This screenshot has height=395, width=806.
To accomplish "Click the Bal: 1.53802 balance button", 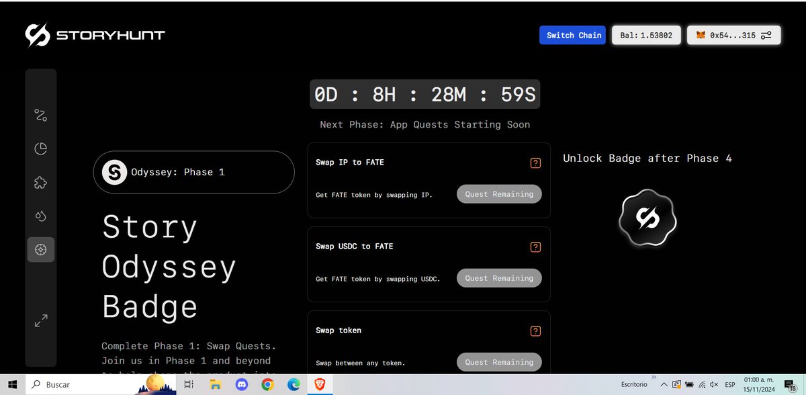I will [x=647, y=35].
